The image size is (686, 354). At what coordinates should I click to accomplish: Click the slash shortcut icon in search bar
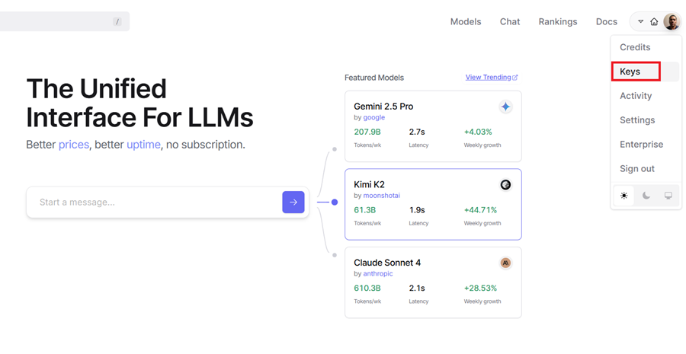[x=117, y=22]
